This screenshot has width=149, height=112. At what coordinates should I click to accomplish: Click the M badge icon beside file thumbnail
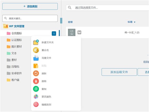(79, 33)
